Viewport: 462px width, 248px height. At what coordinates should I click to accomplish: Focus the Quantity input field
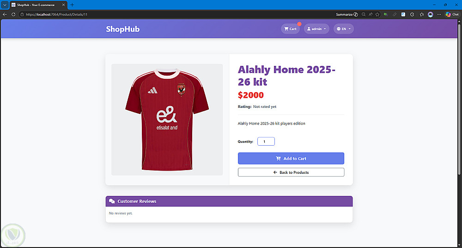[x=266, y=142]
